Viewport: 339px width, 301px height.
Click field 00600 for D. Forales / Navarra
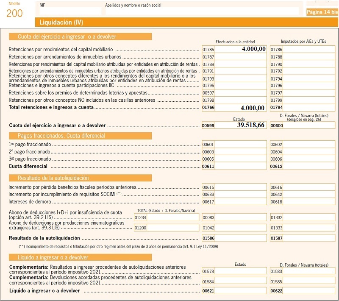pyautogui.click(x=309, y=125)
